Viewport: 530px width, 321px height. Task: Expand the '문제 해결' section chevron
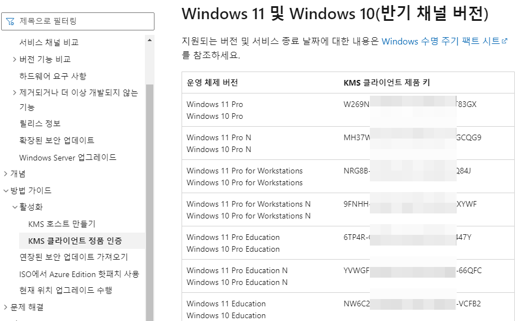[x=6, y=307]
